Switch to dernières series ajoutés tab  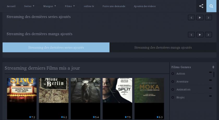(56, 47)
